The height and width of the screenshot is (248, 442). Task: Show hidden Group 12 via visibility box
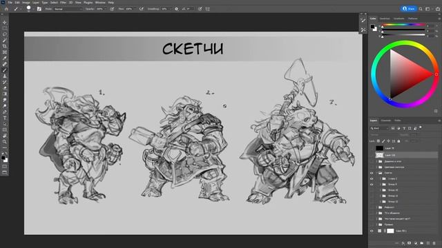pos(372,202)
